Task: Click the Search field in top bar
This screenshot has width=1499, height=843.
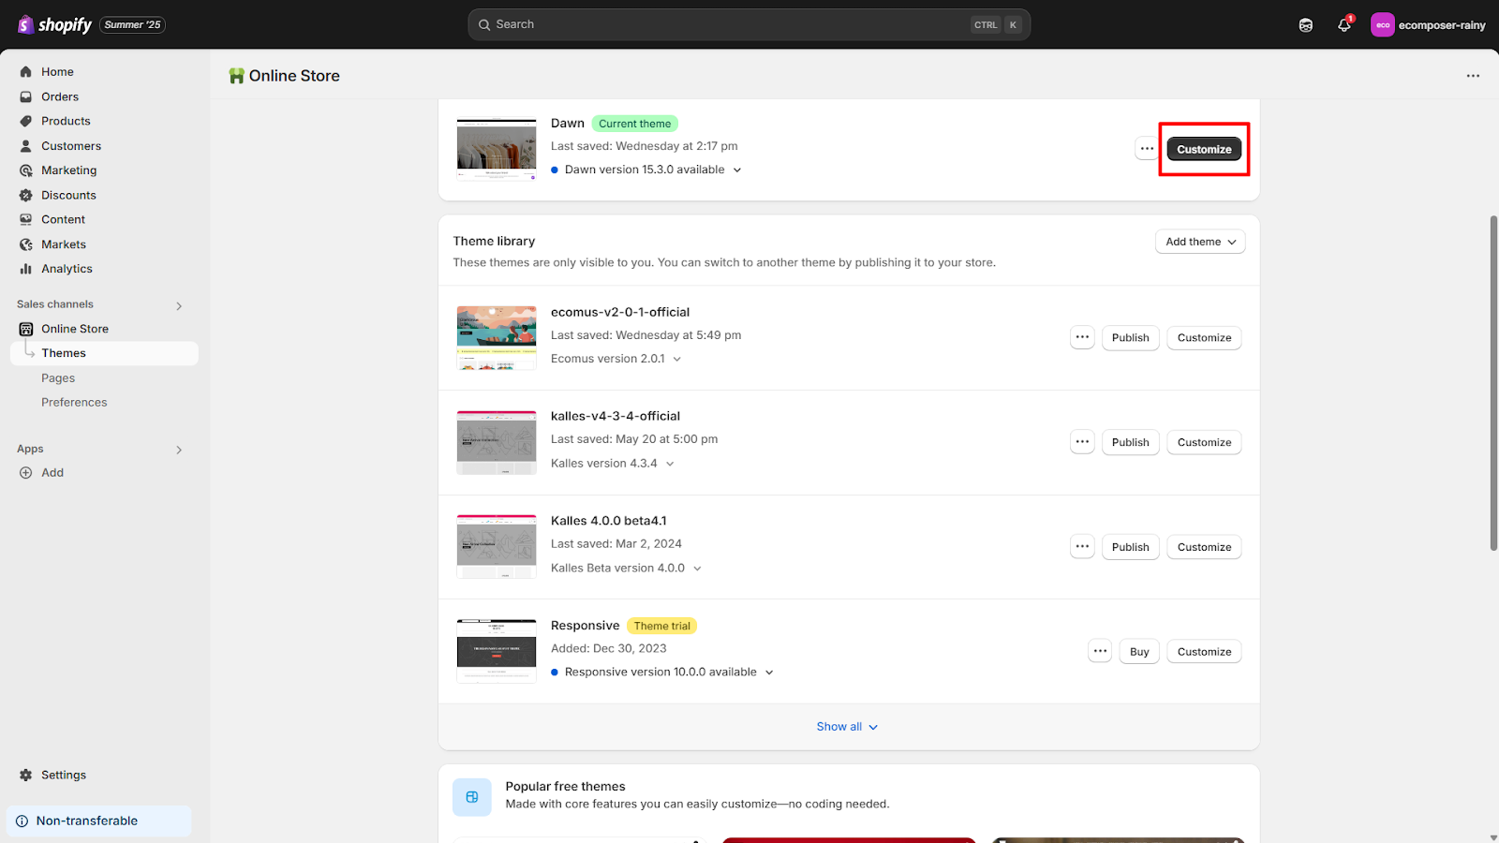Action: (749, 24)
